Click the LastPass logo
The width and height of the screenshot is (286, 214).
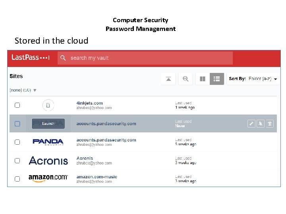point(31,57)
